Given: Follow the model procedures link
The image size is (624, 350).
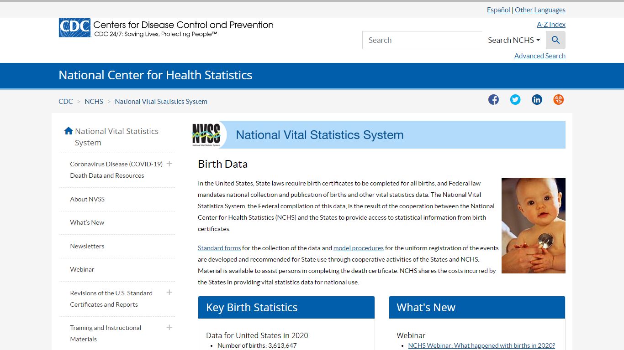Looking at the screenshot, I should 359,248.
